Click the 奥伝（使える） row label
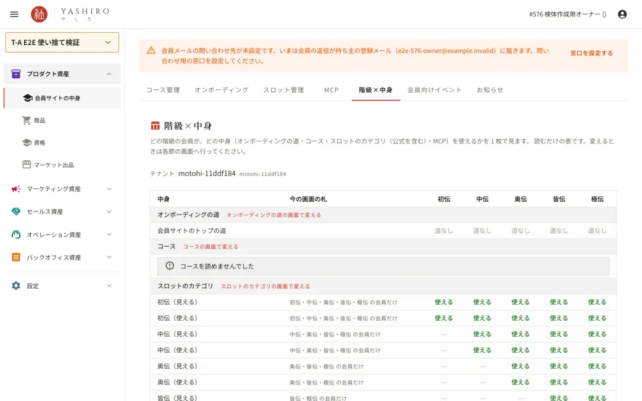Viewport: 642px width, 401px height. (x=177, y=382)
